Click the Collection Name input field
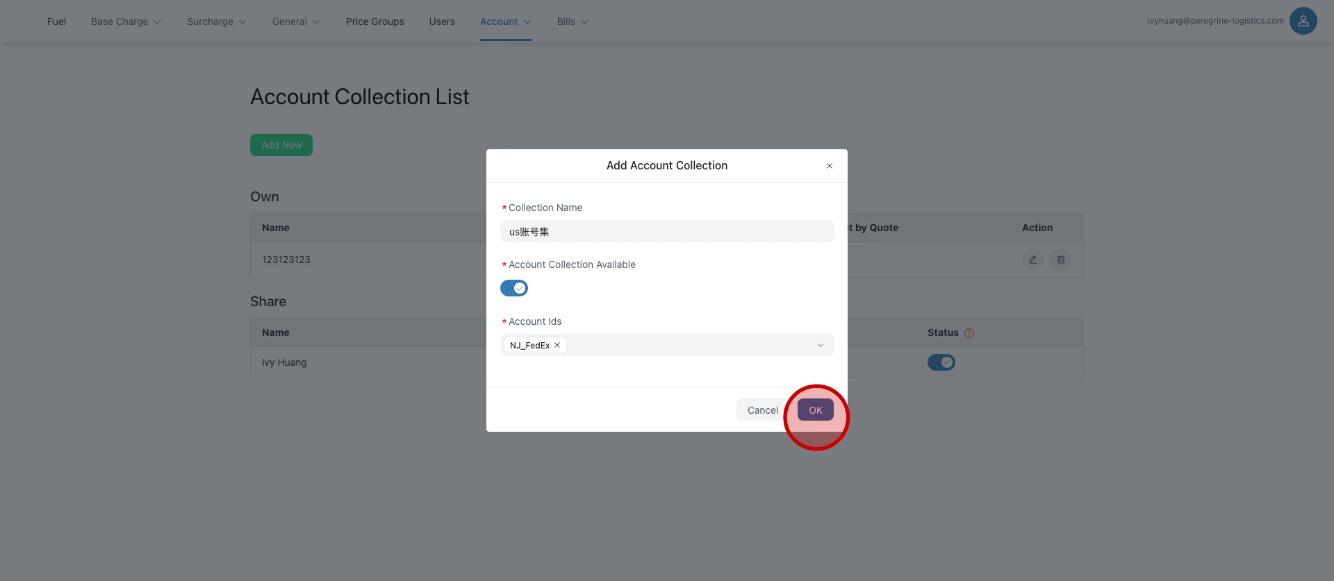The height and width of the screenshot is (581, 1334). point(666,231)
